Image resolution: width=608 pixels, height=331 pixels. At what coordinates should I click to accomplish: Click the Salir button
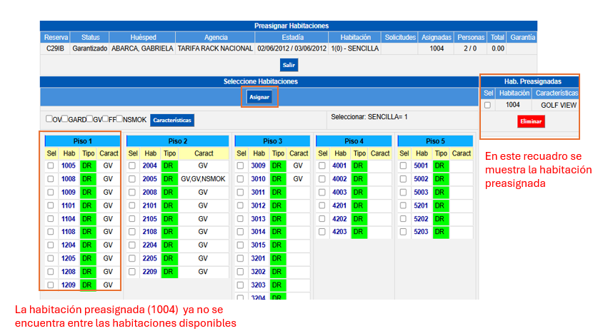pos(289,65)
